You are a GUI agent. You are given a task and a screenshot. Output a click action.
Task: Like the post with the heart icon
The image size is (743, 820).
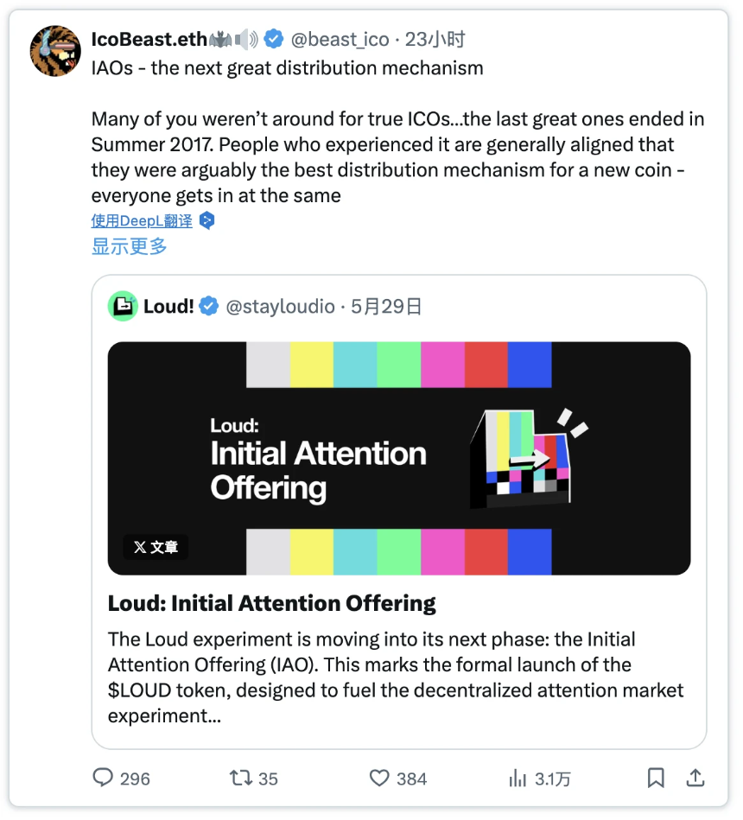point(380,779)
